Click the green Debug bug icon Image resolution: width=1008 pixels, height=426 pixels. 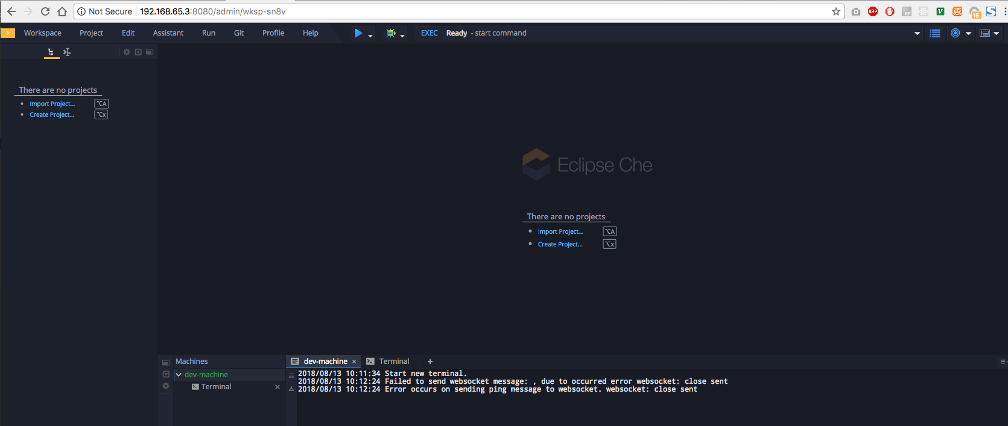(x=391, y=33)
